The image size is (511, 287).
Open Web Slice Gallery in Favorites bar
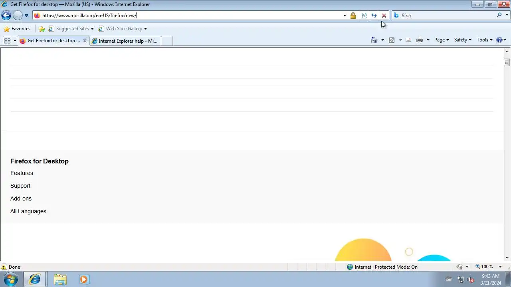pyautogui.click(x=121, y=29)
